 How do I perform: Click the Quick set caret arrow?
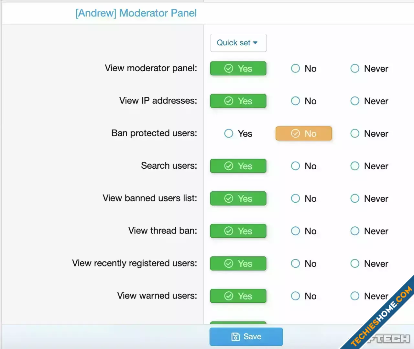[x=255, y=43]
